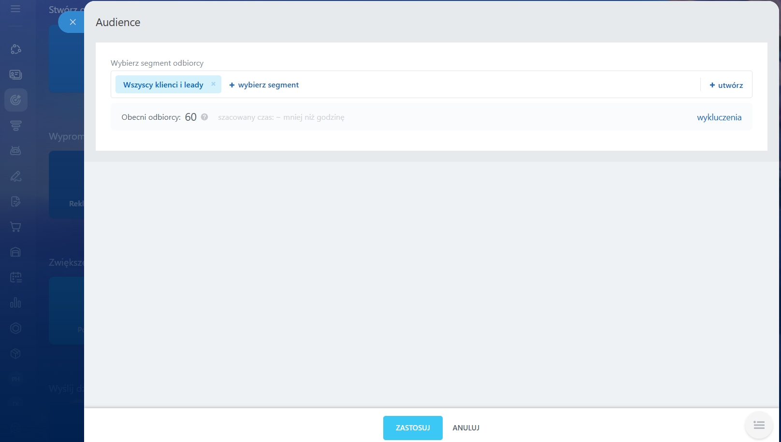Image resolution: width=781 pixels, height=442 pixels.
Task: Open the sales funnel icon in sidebar
Action: click(15, 126)
